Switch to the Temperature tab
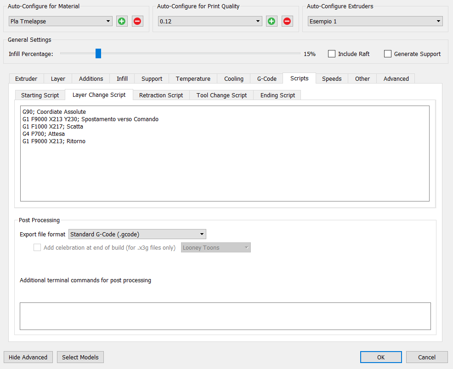This screenshot has height=369, width=453. (193, 79)
